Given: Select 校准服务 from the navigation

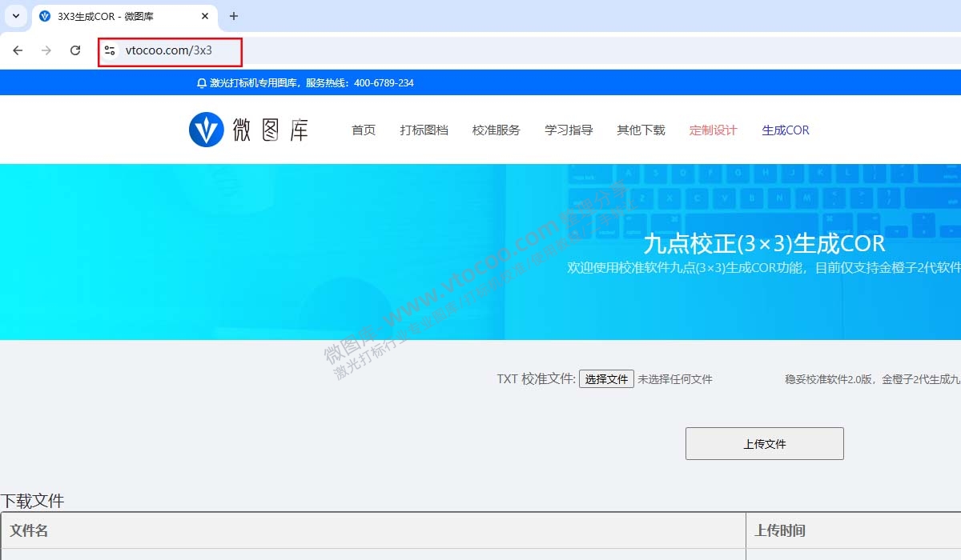Looking at the screenshot, I should pyautogui.click(x=496, y=130).
